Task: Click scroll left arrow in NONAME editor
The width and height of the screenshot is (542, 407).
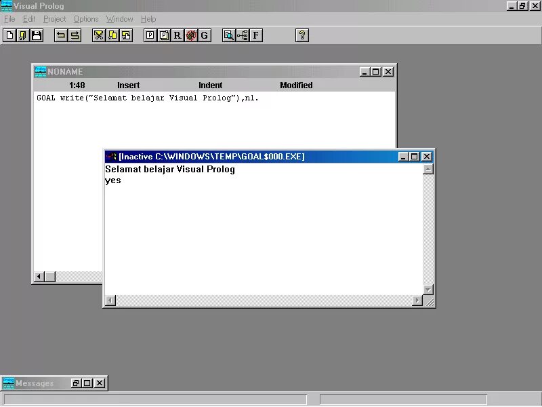Action: coord(39,277)
